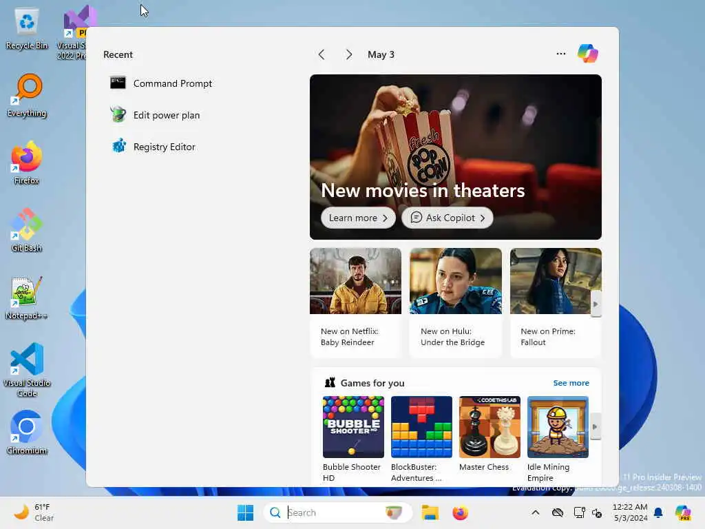The height and width of the screenshot is (529, 705).
Task: Click the 'New on Hulu: Under the Bridge' caption
Action: coord(452,336)
